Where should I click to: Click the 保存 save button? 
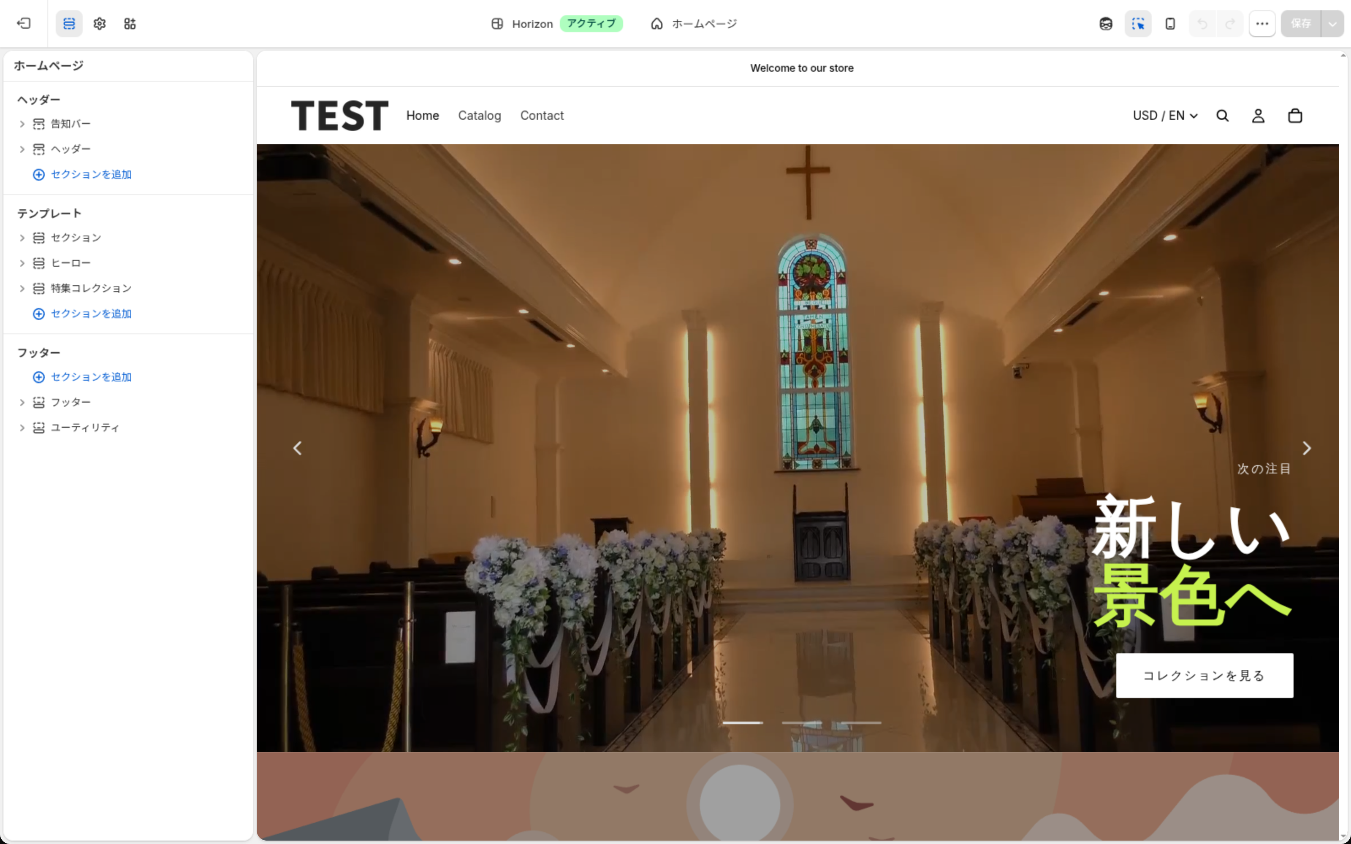coord(1301,24)
